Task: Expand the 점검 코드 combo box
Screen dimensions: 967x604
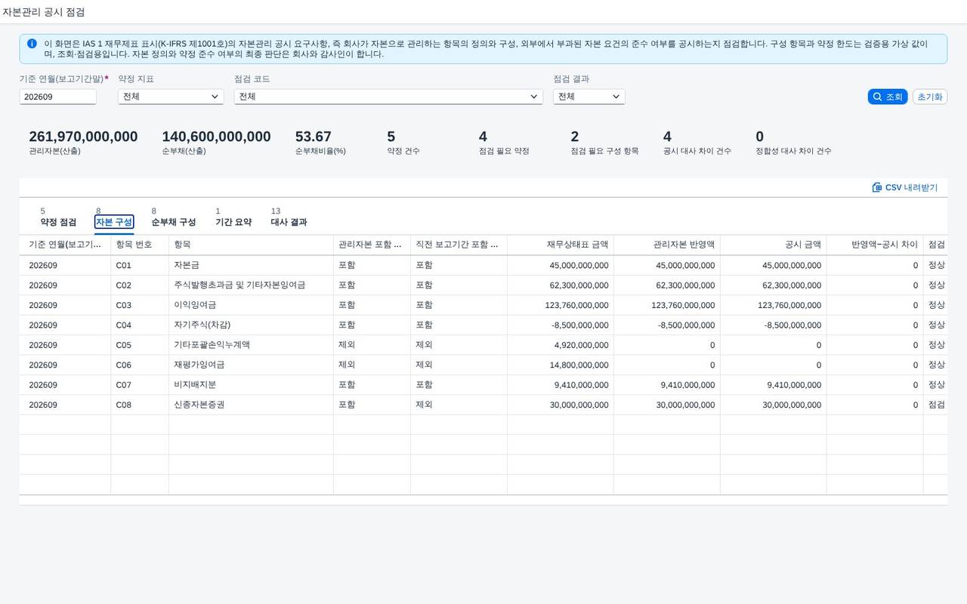Action: pyautogui.click(x=388, y=97)
